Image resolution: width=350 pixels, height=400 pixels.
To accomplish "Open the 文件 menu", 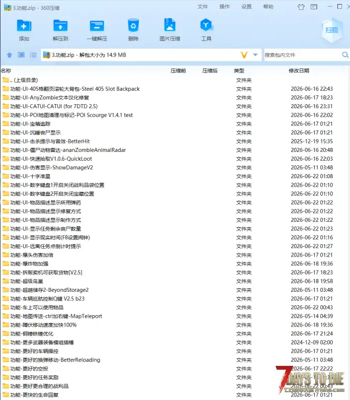I will 203,6.
